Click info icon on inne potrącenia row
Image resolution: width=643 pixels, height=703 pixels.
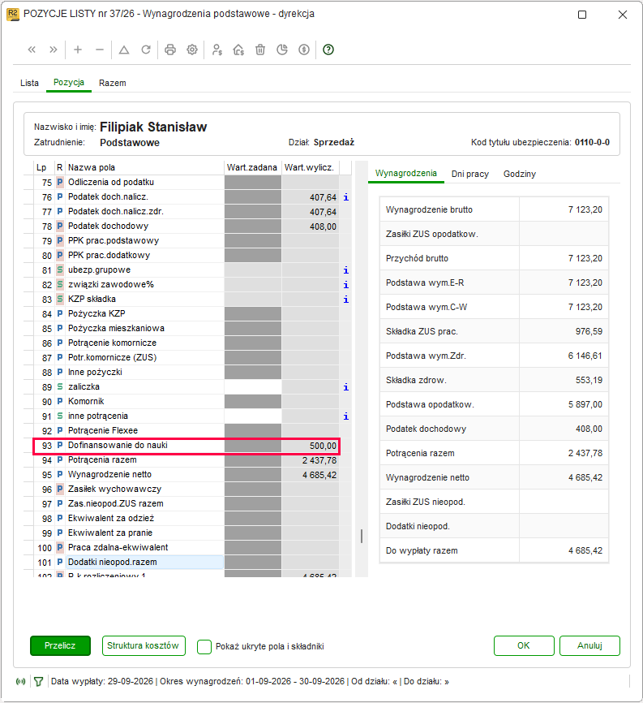click(x=345, y=416)
